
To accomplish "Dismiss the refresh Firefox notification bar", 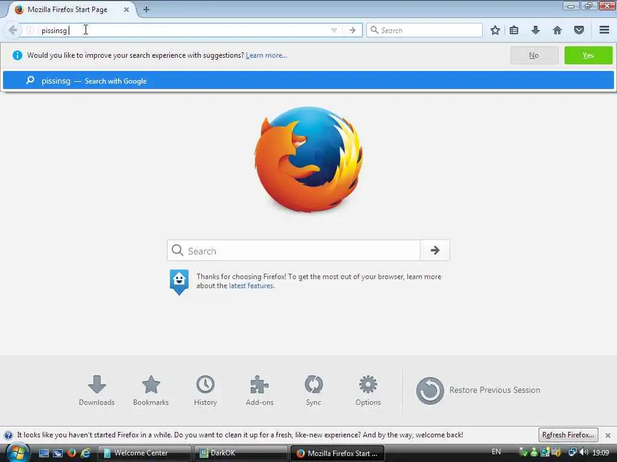I will 607,436.
